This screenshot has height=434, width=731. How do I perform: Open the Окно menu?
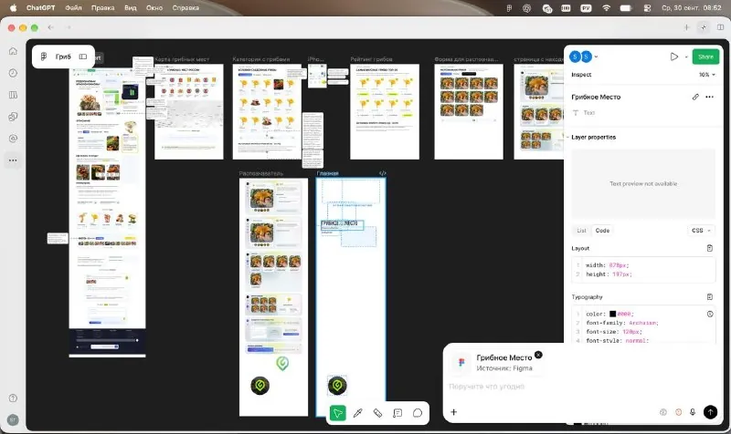(x=154, y=8)
